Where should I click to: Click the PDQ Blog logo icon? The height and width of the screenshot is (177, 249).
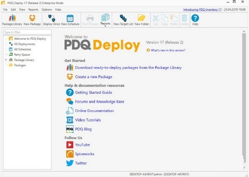click(x=70, y=129)
